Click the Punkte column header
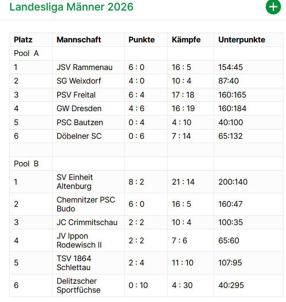This screenshot has width=286, height=302. 142,40
